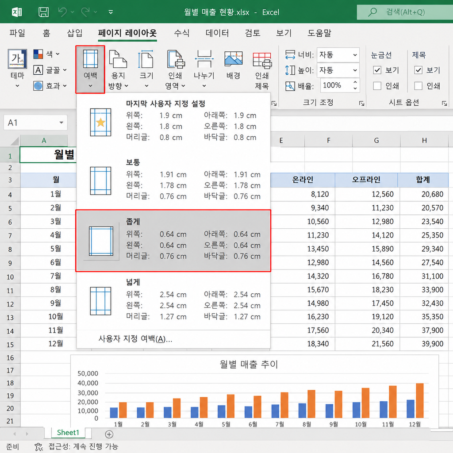453x453 pixels.
Task: Open the Name Box dropdown arrow
Action: coord(61,123)
